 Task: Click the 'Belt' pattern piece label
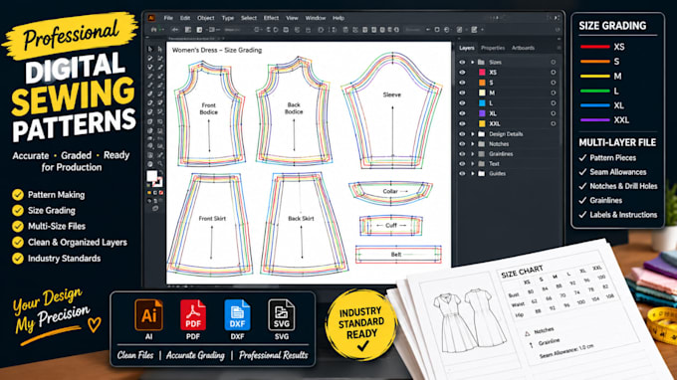[396, 255]
